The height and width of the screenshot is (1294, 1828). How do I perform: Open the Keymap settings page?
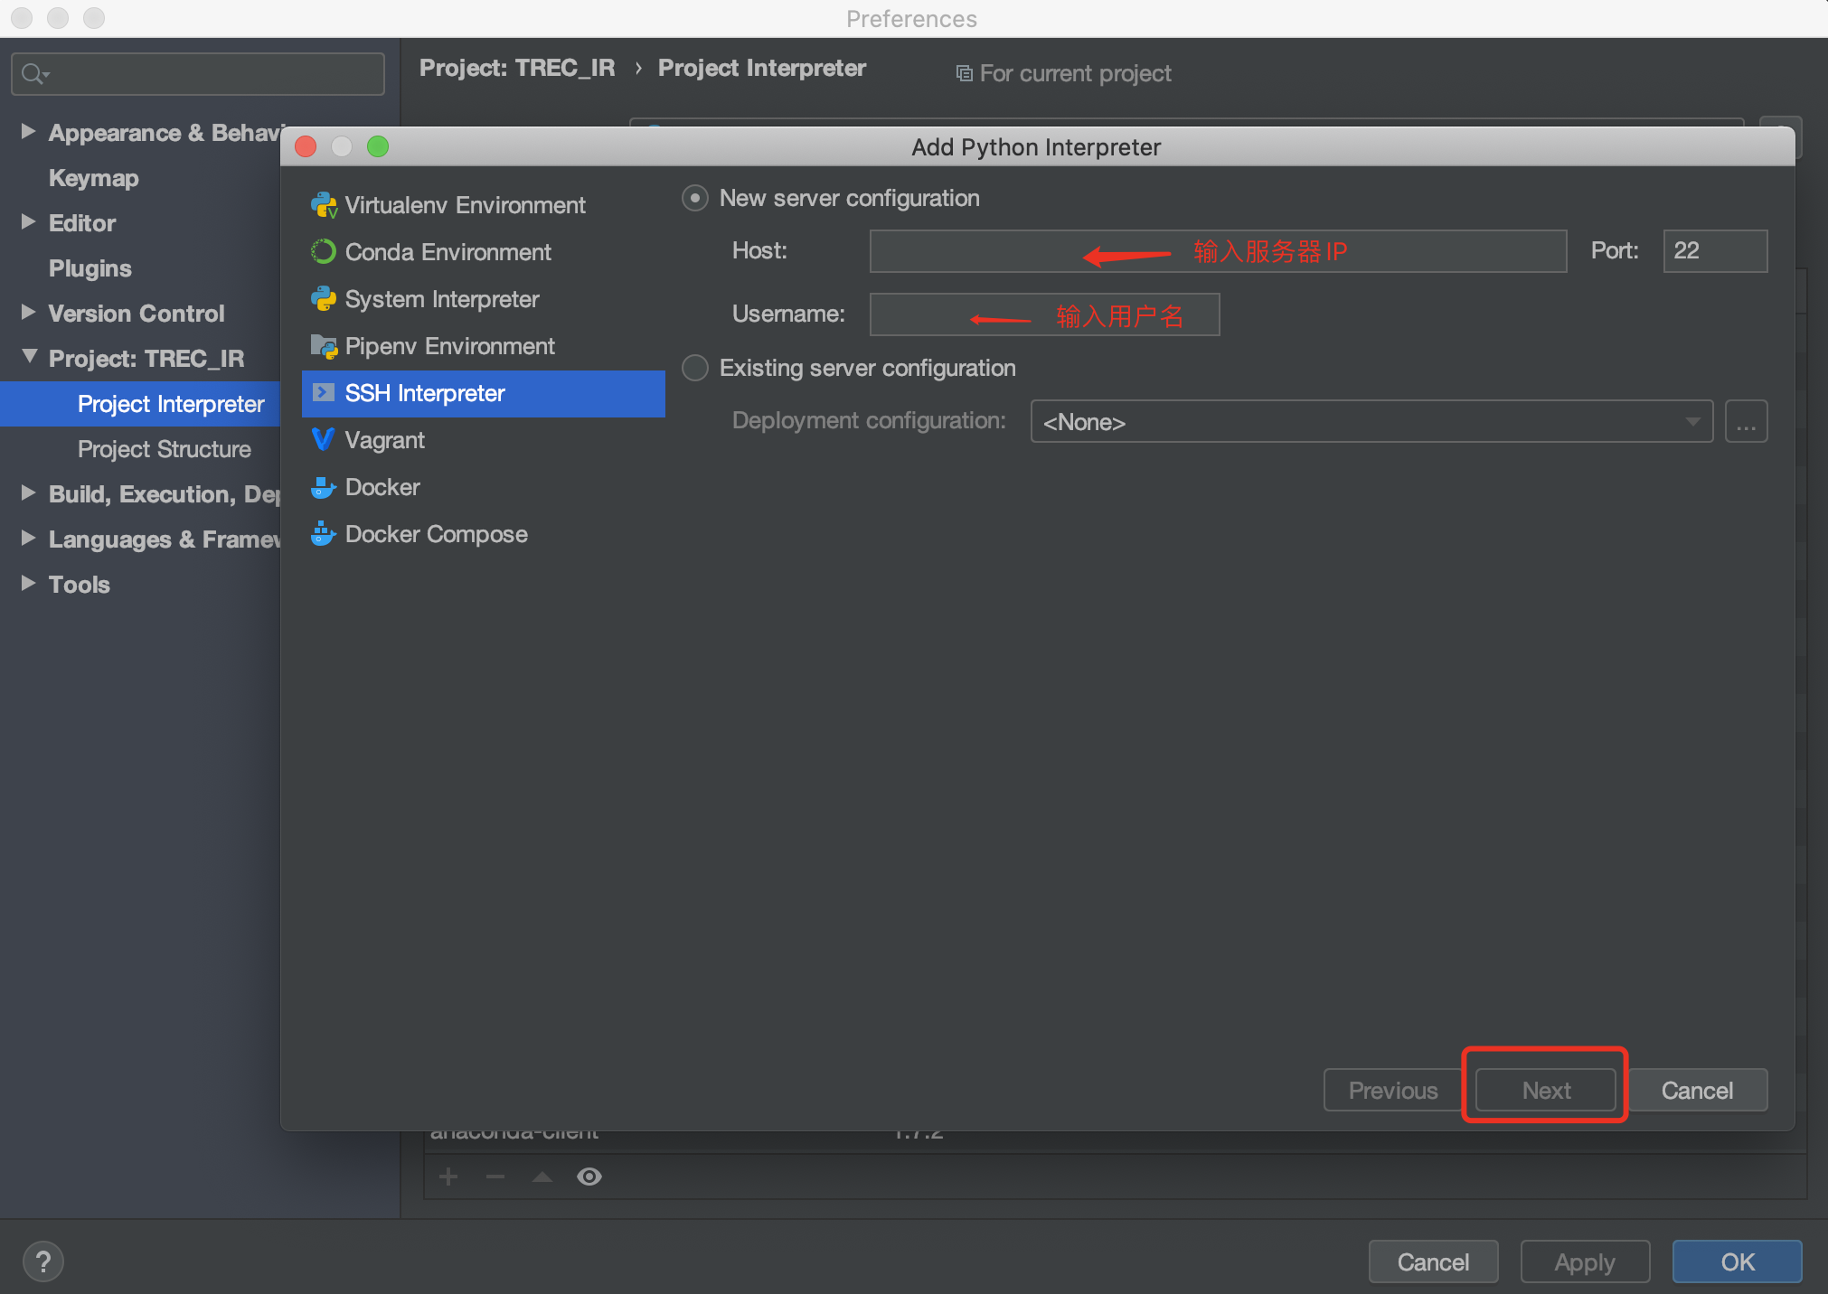coord(93,177)
